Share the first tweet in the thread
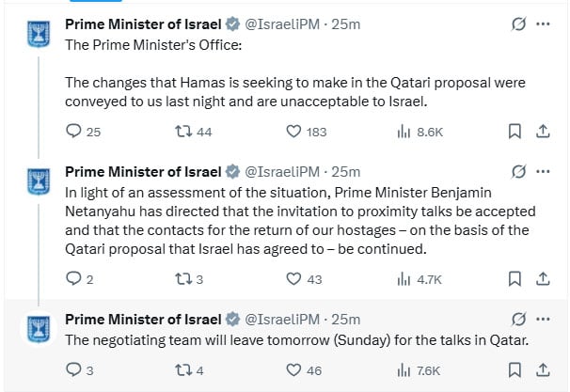The image size is (570, 392). 543,132
